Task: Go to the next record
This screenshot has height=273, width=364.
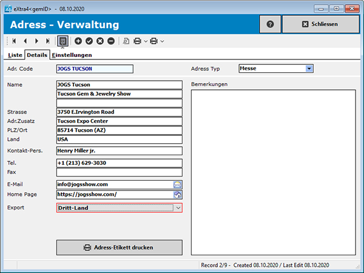Action: (x=36, y=41)
